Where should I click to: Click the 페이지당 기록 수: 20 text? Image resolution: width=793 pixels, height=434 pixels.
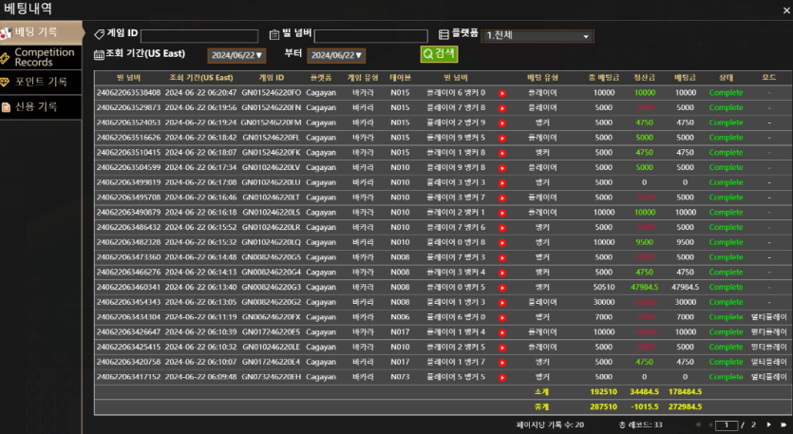pyautogui.click(x=550, y=425)
